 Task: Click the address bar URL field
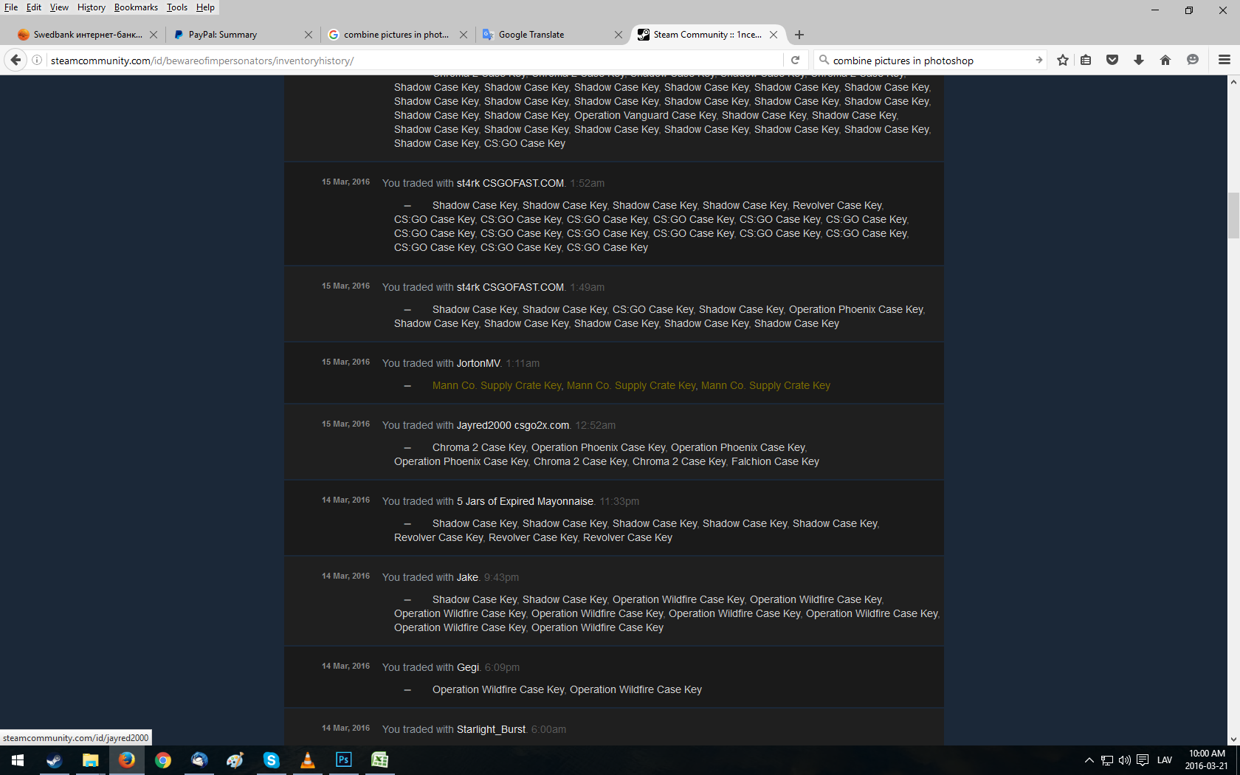[413, 61]
